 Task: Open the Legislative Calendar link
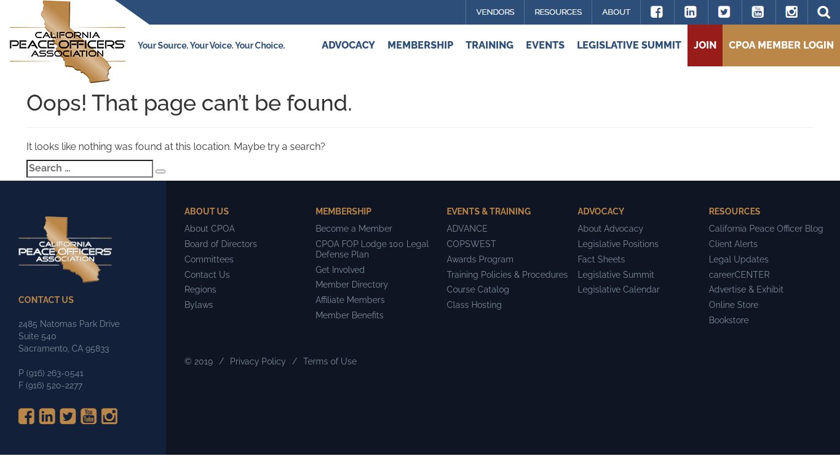(619, 289)
